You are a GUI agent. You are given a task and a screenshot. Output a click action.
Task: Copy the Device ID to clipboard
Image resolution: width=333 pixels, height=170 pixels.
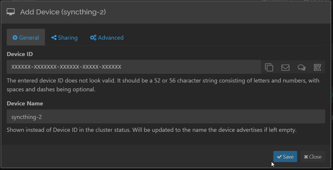click(x=269, y=67)
